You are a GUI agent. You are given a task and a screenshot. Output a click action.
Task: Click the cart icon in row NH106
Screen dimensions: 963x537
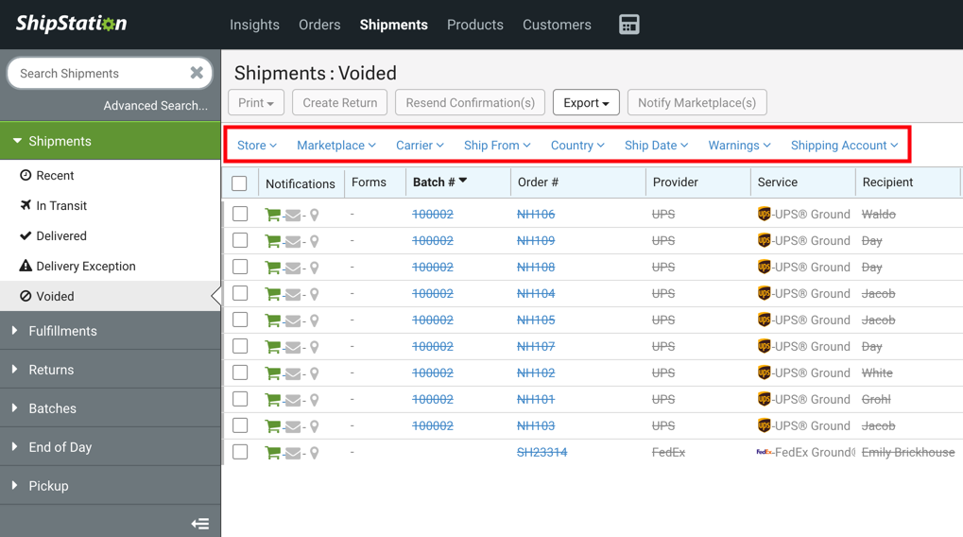pyautogui.click(x=273, y=215)
